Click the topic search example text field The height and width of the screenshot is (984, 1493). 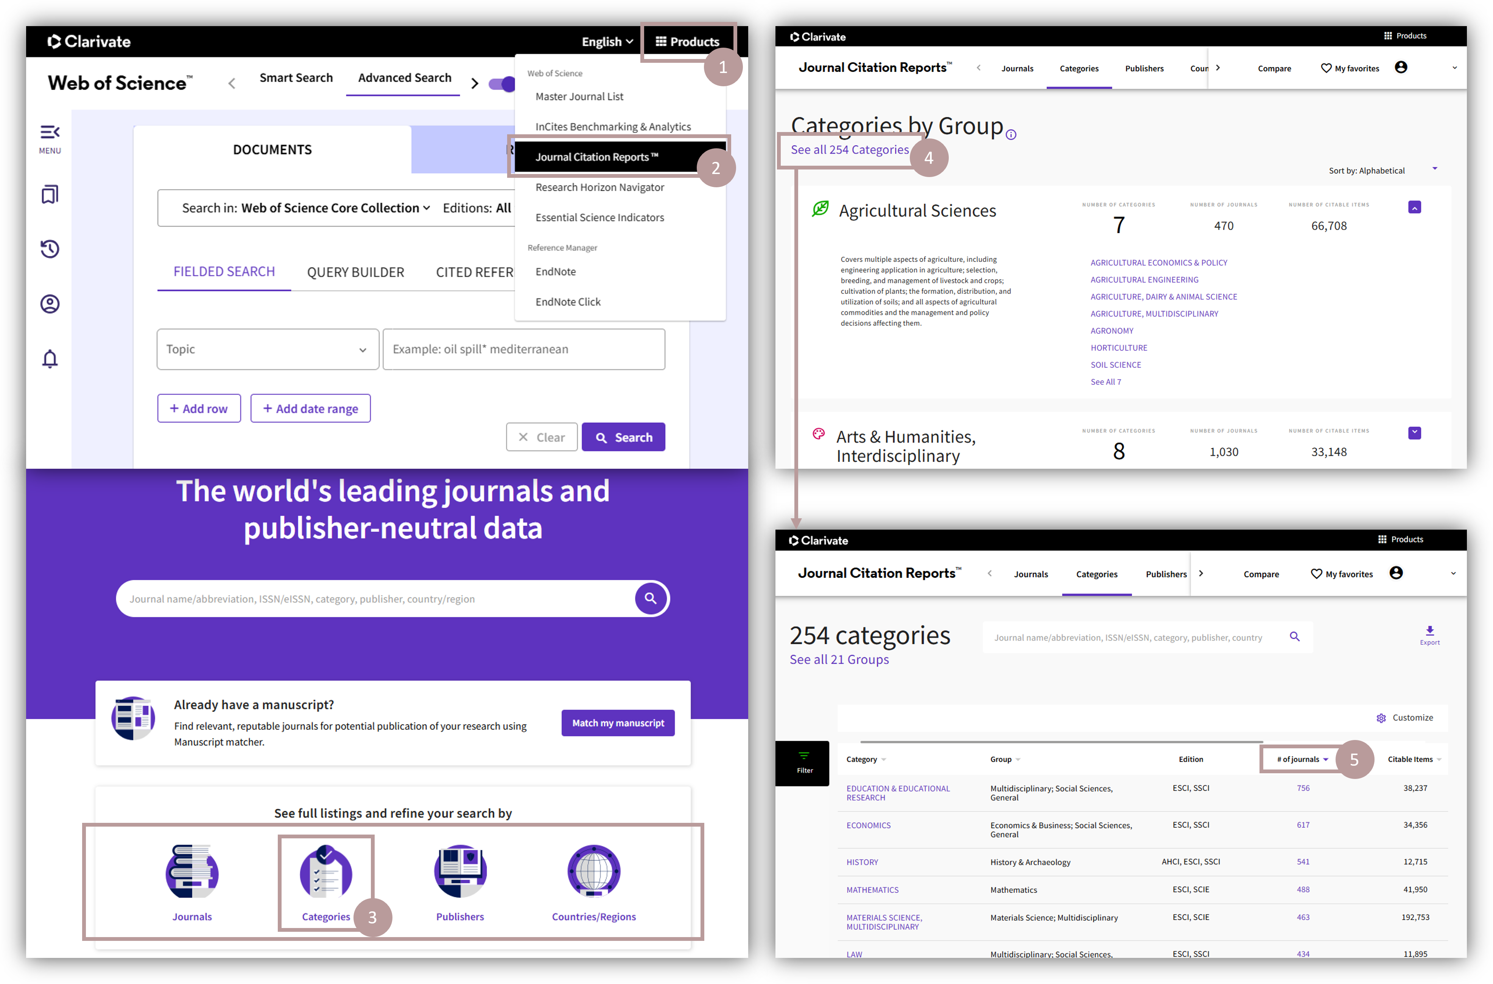pos(524,349)
